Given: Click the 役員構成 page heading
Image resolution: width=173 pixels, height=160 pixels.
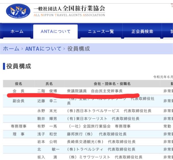Looking at the screenshot, I should [19, 66].
